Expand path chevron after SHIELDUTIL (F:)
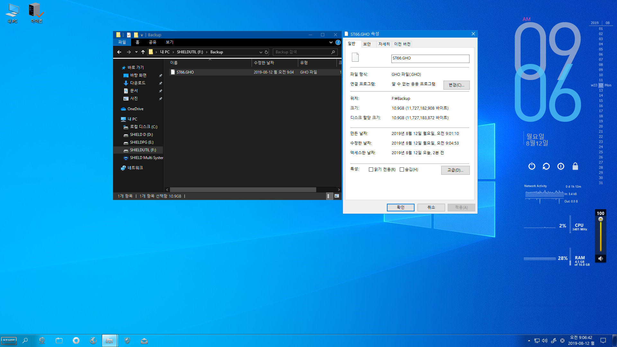The image size is (617, 347). tap(207, 52)
